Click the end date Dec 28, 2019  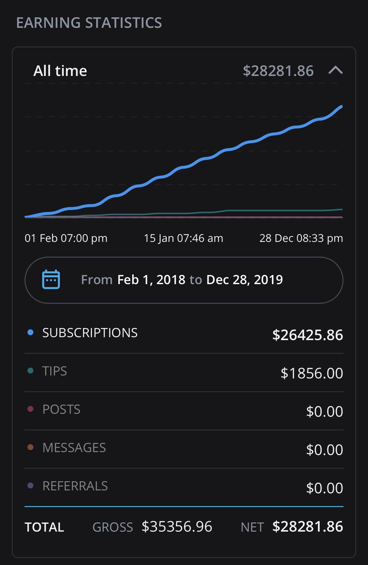tap(245, 280)
